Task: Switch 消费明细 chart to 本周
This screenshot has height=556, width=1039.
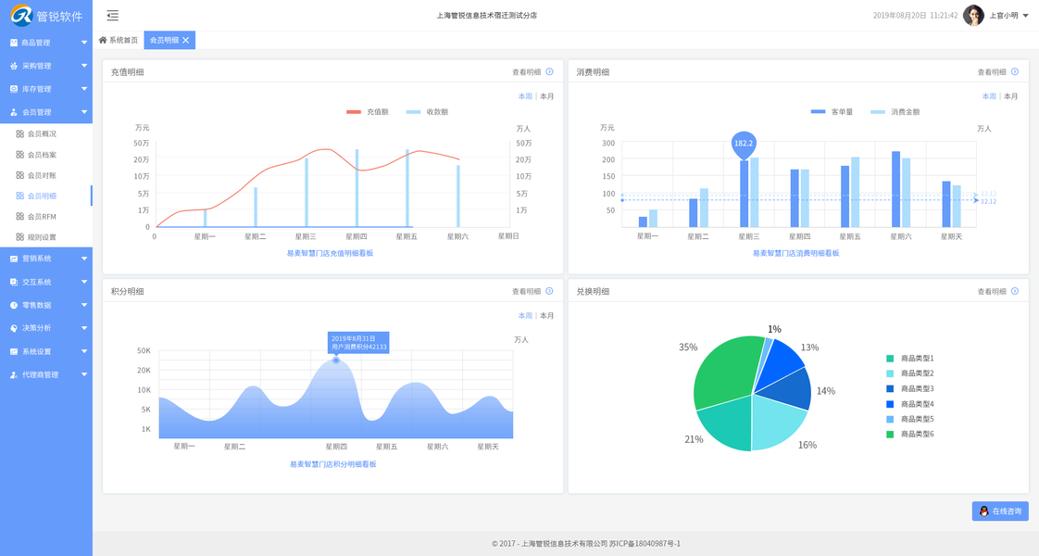Action: (x=989, y=96)
